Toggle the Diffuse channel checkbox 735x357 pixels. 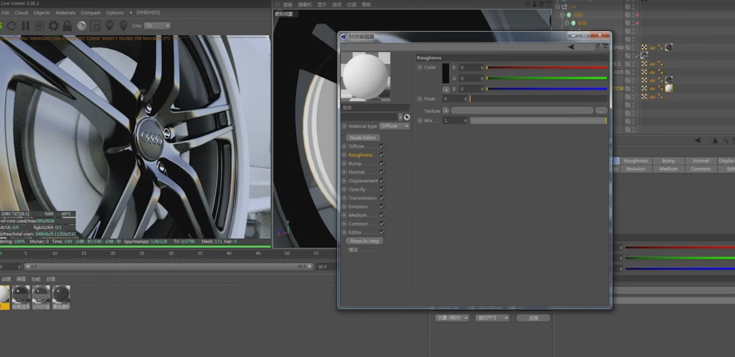(382, 146)
